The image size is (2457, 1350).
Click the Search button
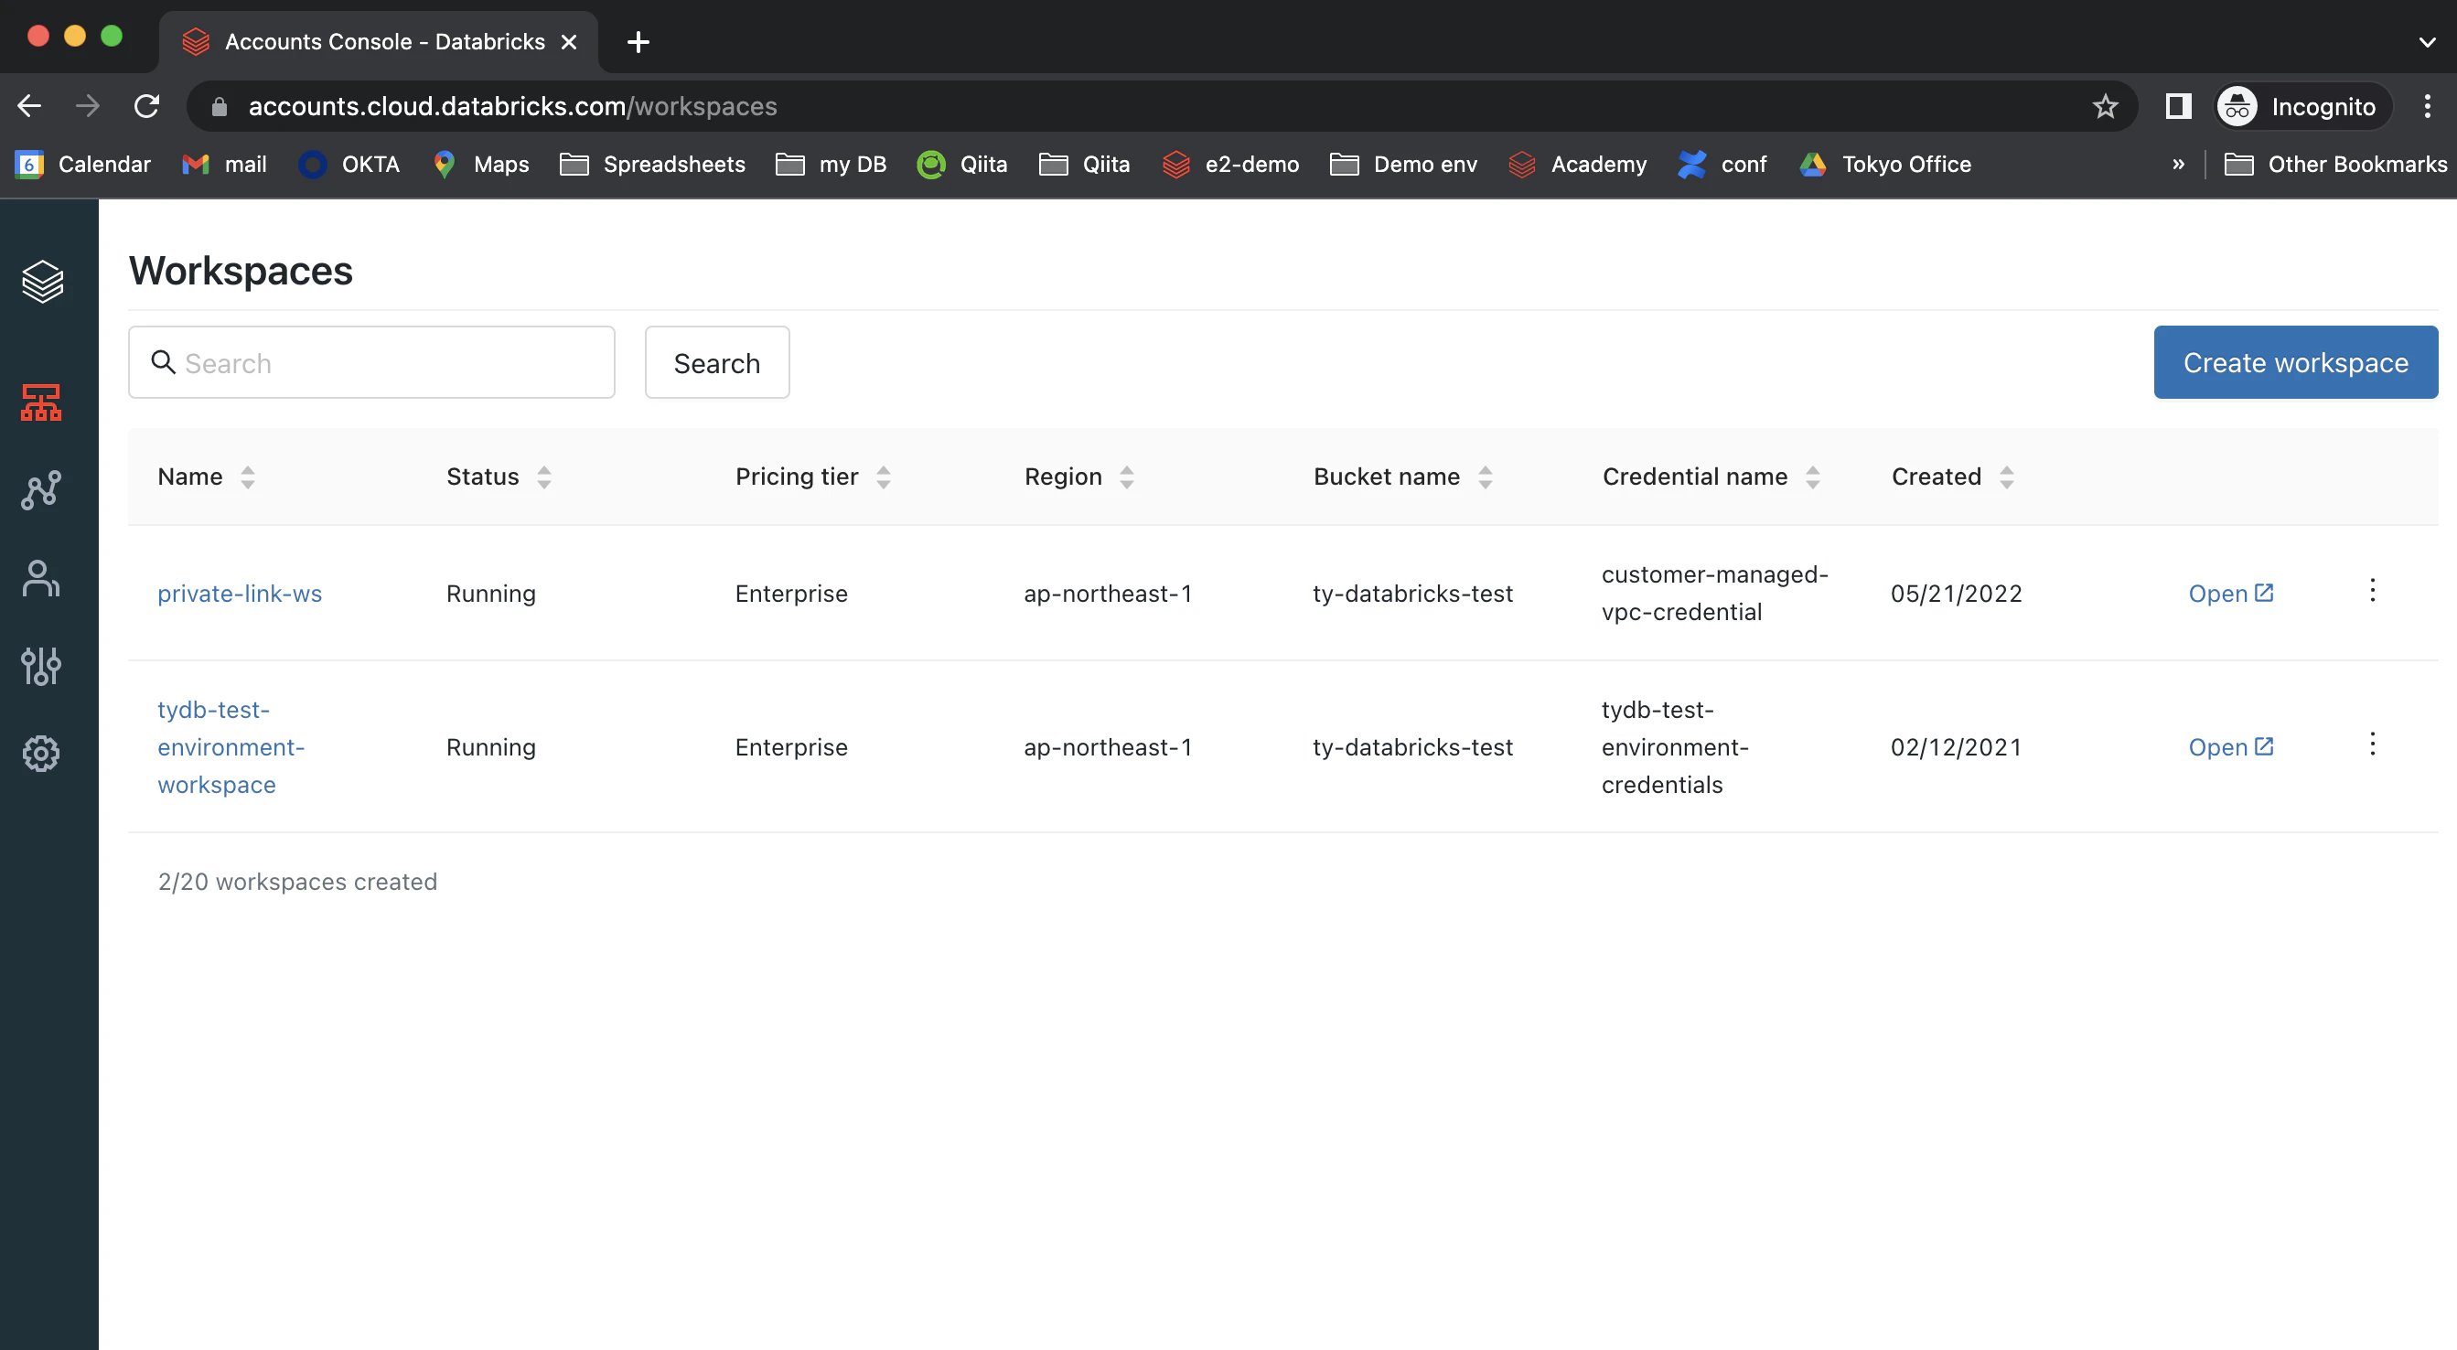pos(717,362)
